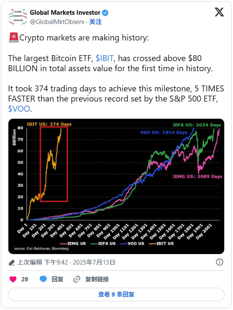
Task: Click the X logo icon
Action: (x=219, y=12)
